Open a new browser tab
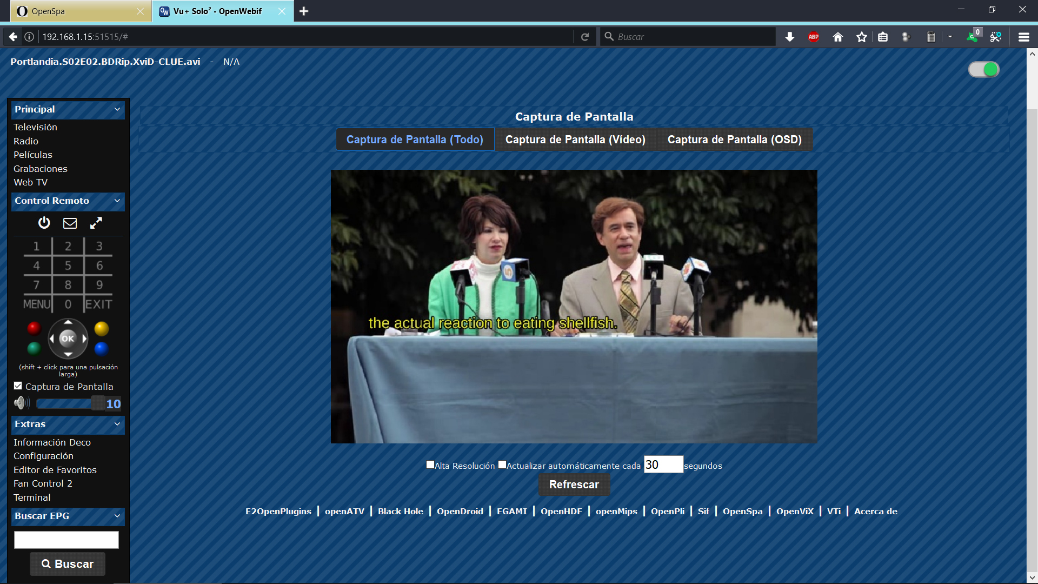The height and width of the screenshot is (584, 1038). click(x=304, y=11)
